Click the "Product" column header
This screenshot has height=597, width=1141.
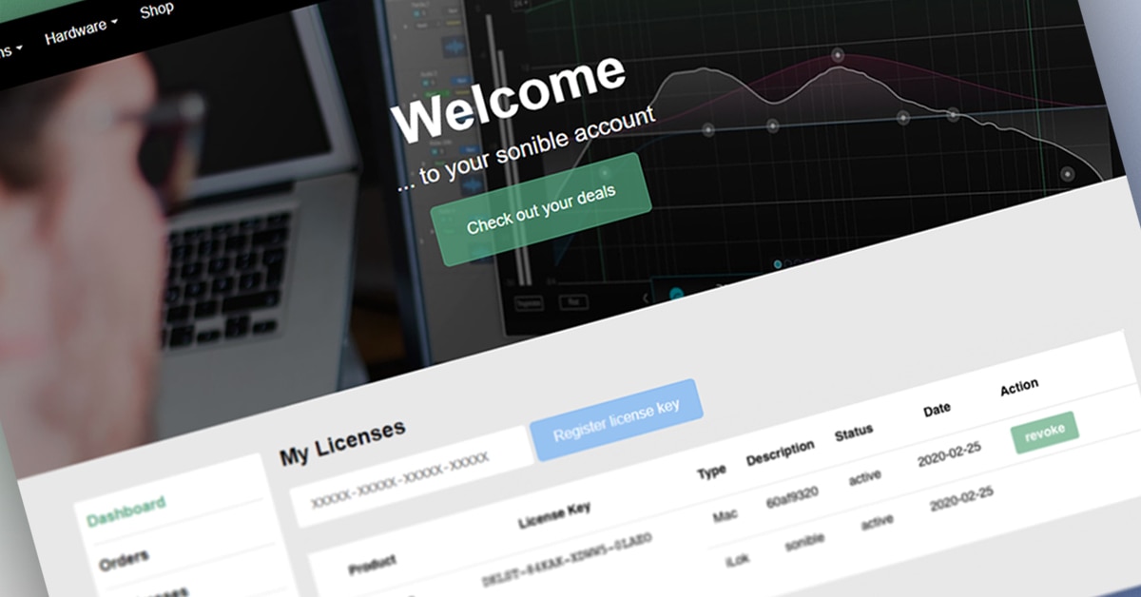click(372, 563)
